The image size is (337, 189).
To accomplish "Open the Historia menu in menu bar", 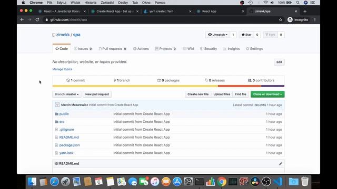I will 90,3.
